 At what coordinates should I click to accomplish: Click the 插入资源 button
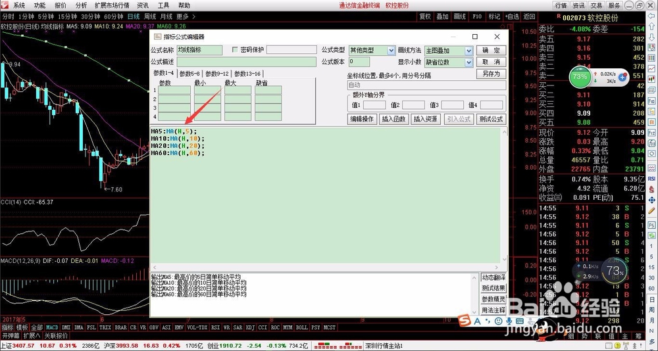(x=426, y=119)
